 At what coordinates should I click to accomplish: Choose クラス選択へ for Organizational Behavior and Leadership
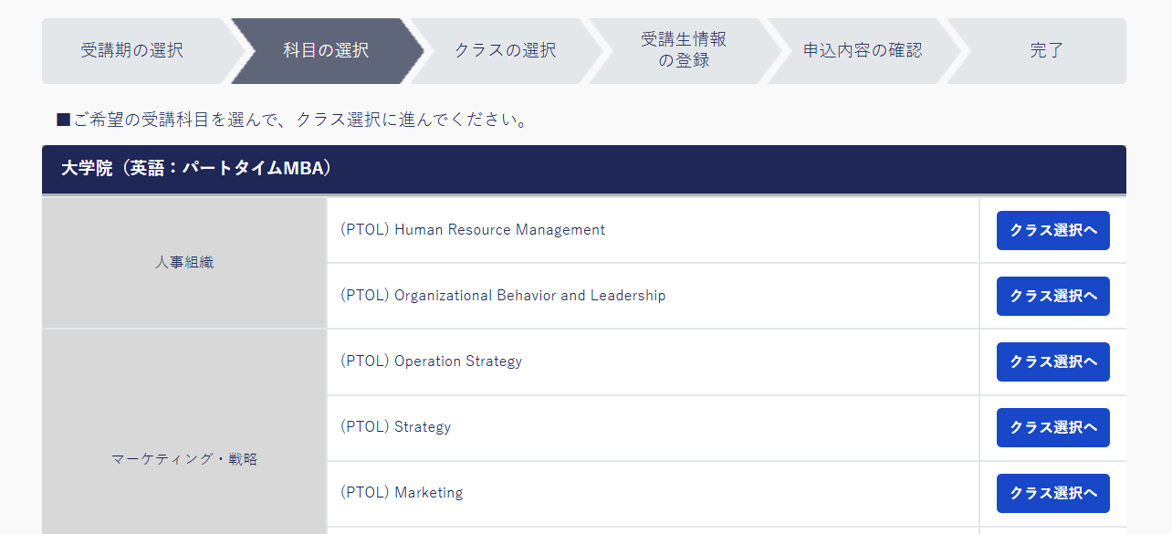tap(1053, 296)
